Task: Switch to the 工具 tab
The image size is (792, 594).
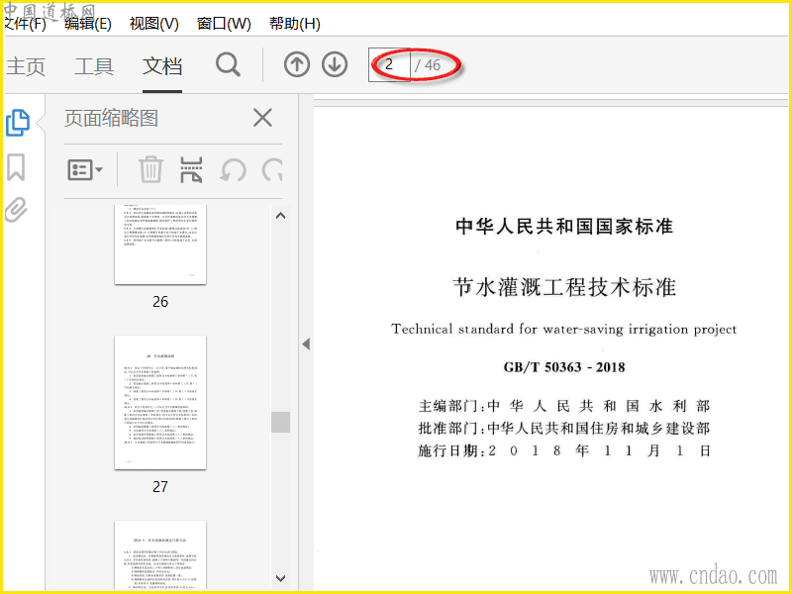Action: (x=94, y=66)
